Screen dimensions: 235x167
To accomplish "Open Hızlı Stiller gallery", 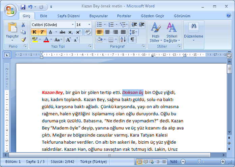I will (156, 32).
